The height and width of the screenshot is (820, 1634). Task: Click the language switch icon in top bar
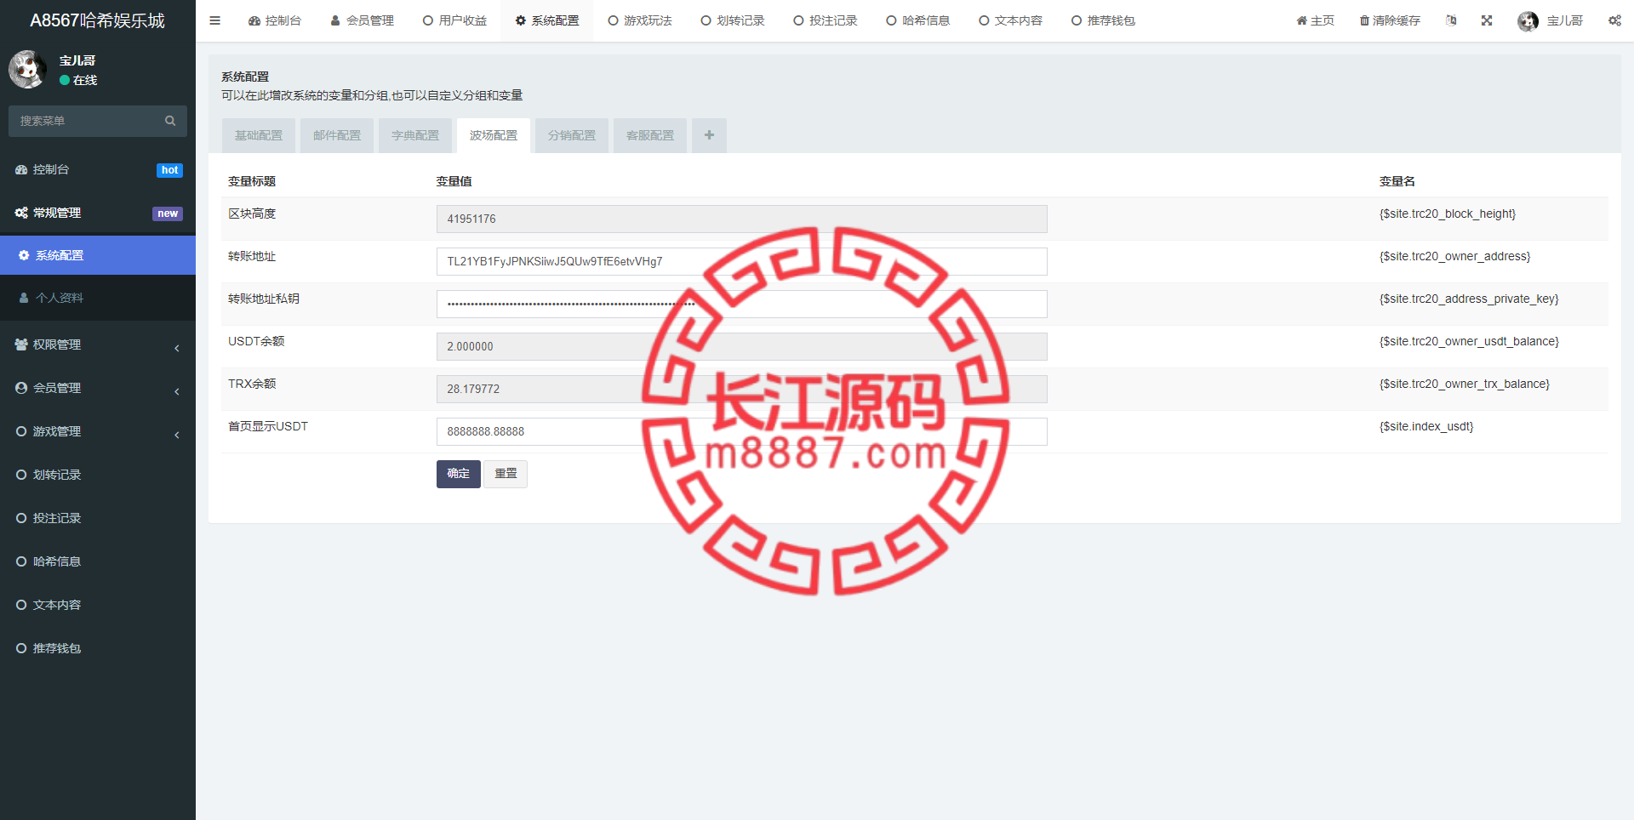pos(1451,20)
